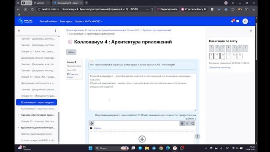
Task: Open the course index three-dot options menu
Action: pos(55,31)
